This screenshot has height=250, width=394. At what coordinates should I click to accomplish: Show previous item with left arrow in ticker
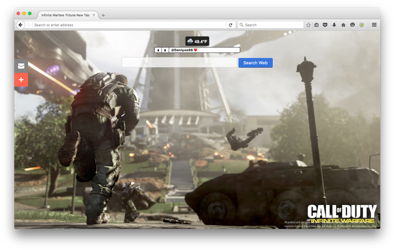click(x=158, y=50)
